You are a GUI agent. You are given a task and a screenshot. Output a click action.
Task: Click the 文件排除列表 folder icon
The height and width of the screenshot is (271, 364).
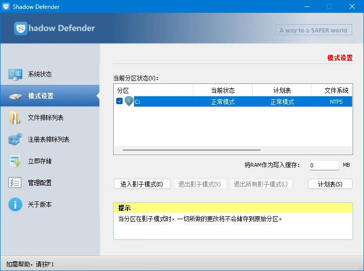pyautogui.click(x=15, y=117)
